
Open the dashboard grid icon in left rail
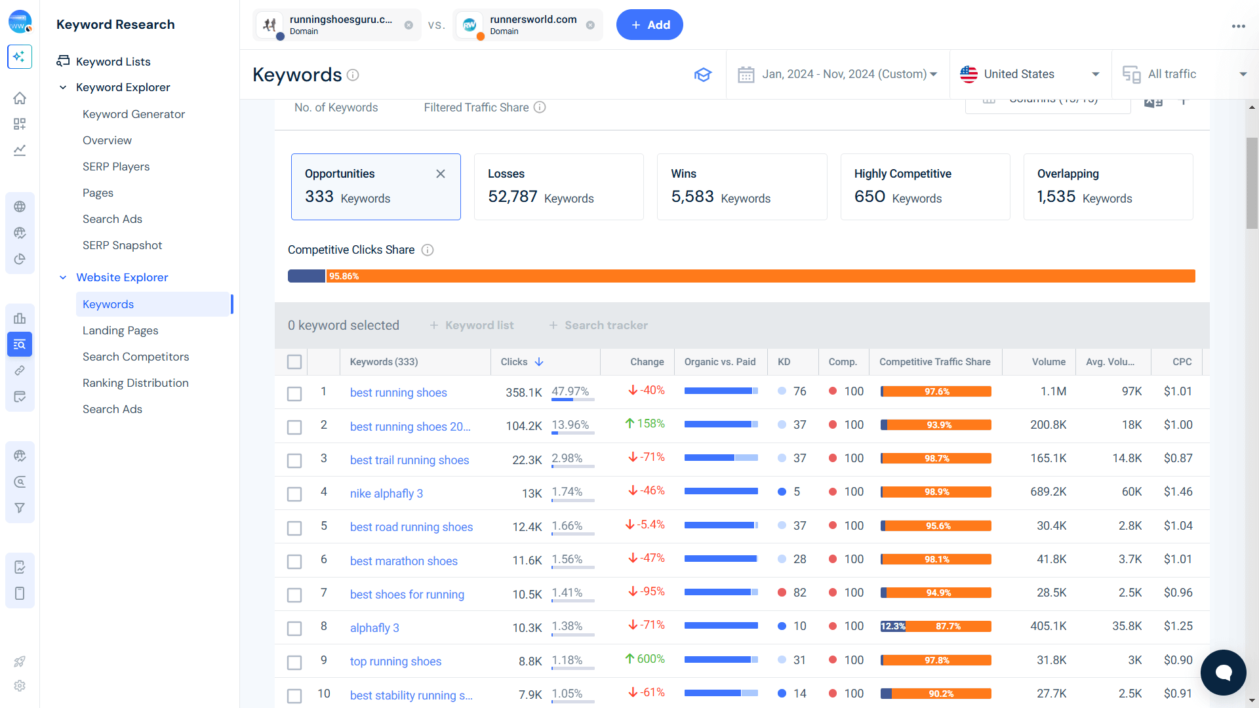20,124
